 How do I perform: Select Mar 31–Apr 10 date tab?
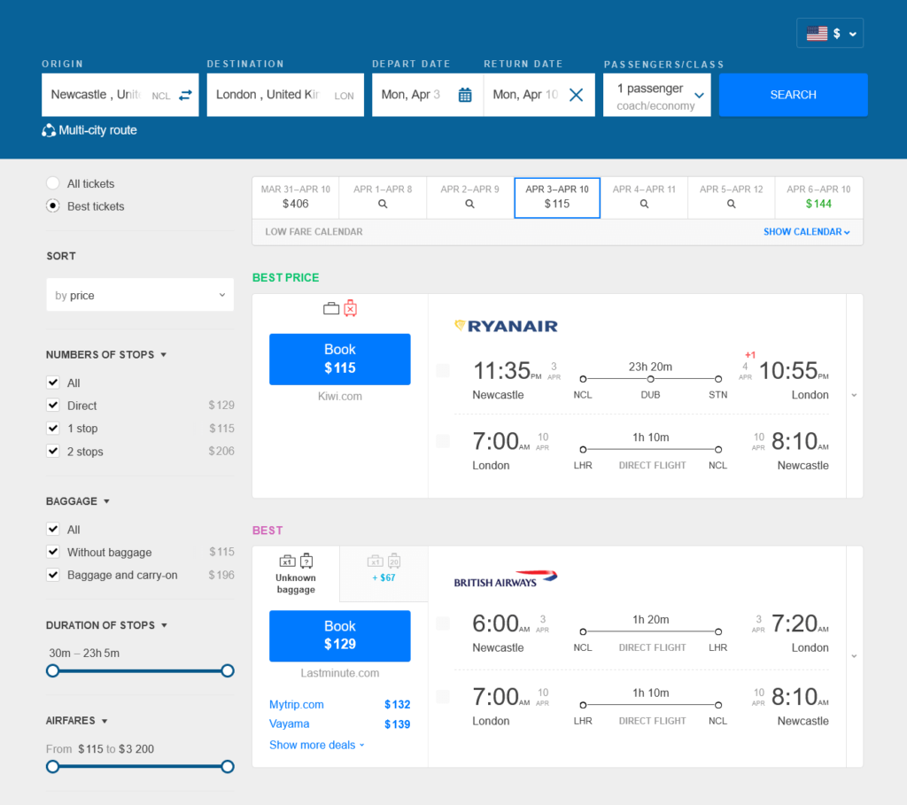296,197
